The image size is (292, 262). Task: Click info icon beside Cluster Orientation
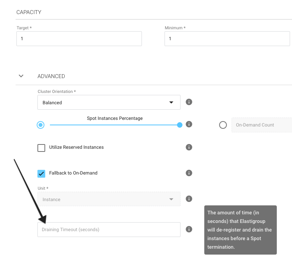coord(189,102)
